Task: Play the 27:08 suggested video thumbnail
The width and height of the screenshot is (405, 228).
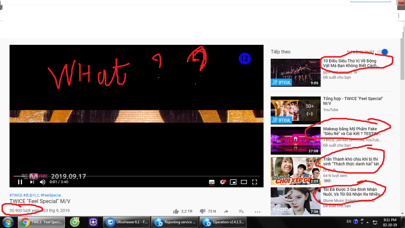Action: [296, 141]
